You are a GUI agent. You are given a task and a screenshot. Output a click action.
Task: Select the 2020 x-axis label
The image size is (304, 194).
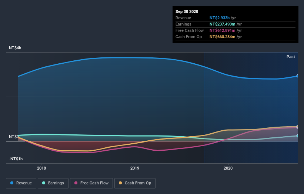tap(228, 168)
